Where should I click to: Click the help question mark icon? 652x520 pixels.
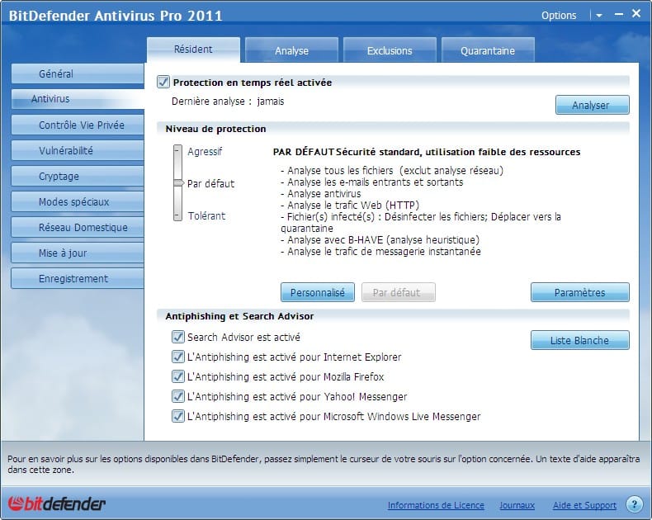[634, 504]
